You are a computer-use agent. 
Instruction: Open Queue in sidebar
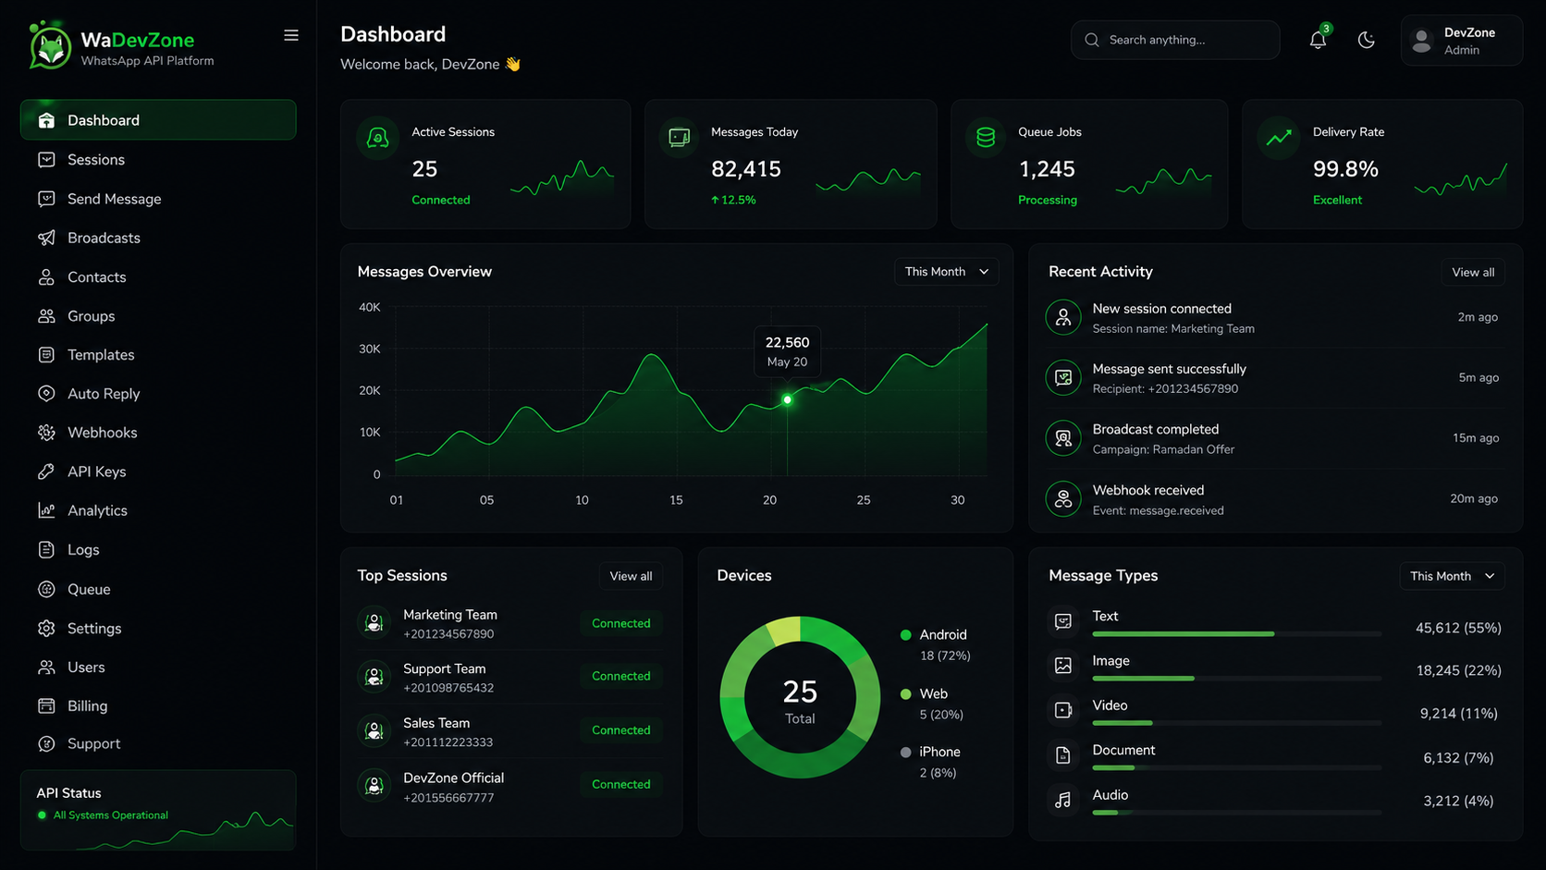[158, 589]
